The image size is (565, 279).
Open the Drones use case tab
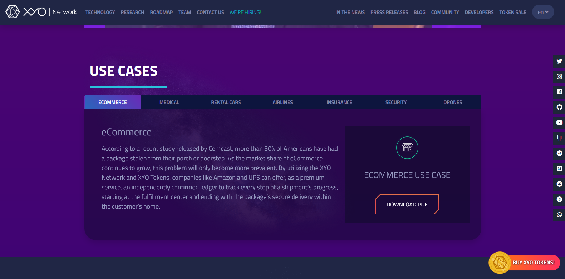coord(452,102)
